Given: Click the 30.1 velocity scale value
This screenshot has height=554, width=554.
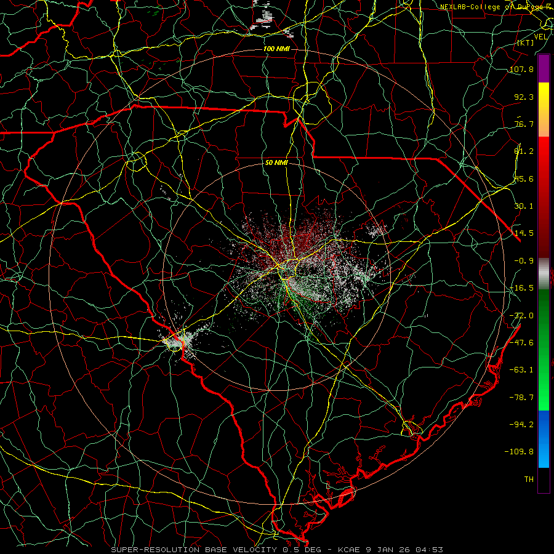Looking at the screenshot, I should tap(524, 206).
